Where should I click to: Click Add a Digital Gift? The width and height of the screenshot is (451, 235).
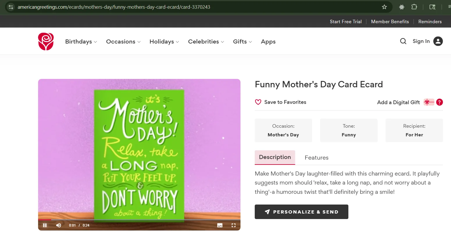click(398, 102)
